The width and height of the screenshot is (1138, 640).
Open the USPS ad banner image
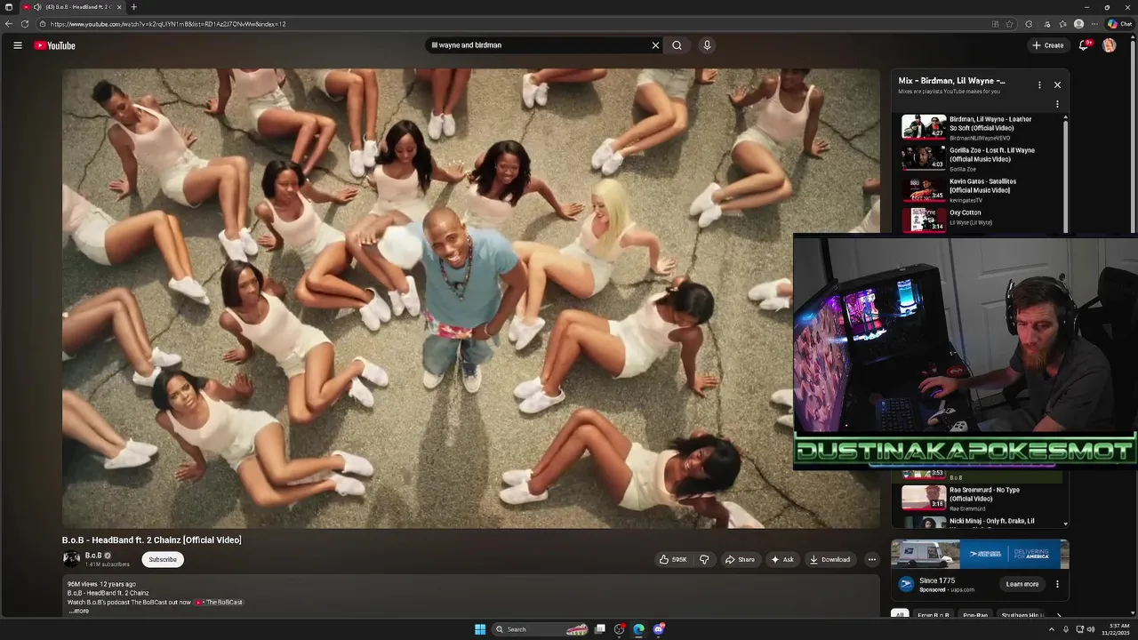(980, 554)
